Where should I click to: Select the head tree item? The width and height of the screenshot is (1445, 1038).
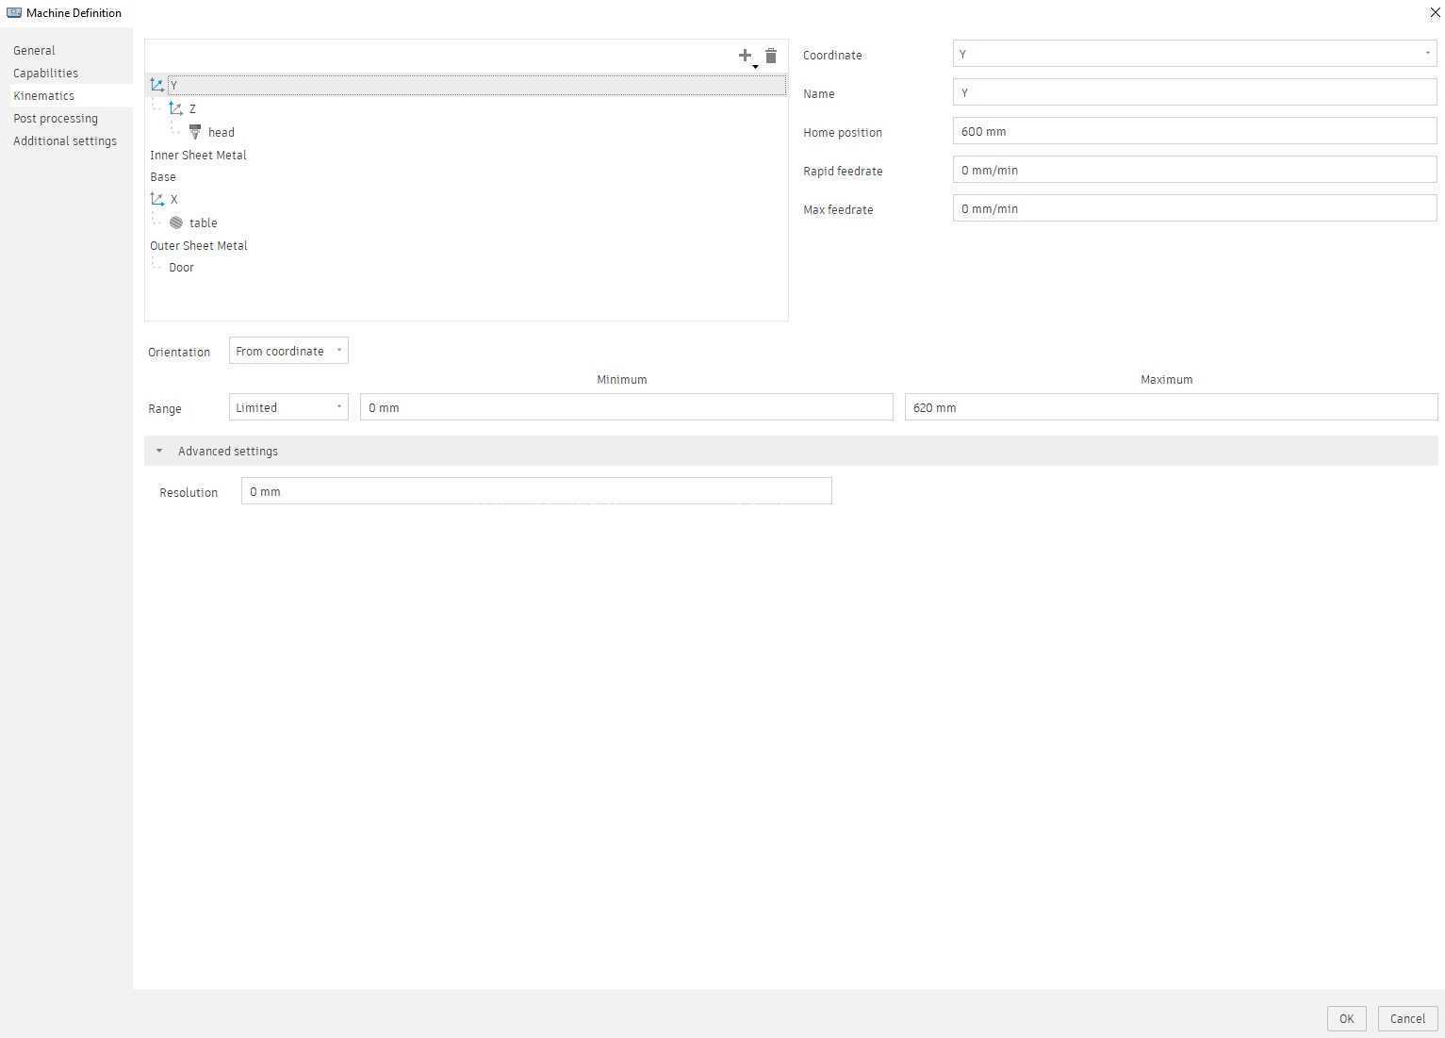point(222,133)
